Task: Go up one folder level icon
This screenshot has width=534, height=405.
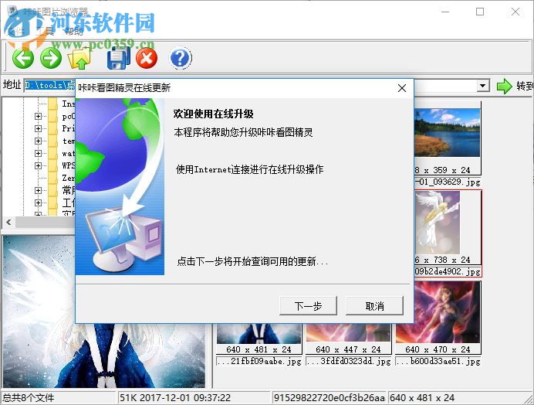Action: (x=79, y=58)
